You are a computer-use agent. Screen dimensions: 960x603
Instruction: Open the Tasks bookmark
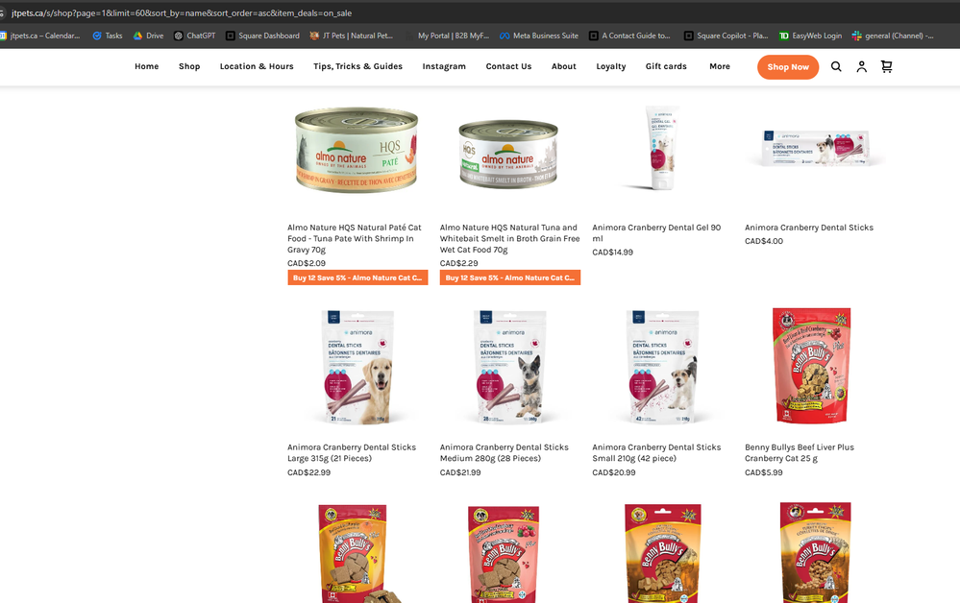[x=107, y=36]
